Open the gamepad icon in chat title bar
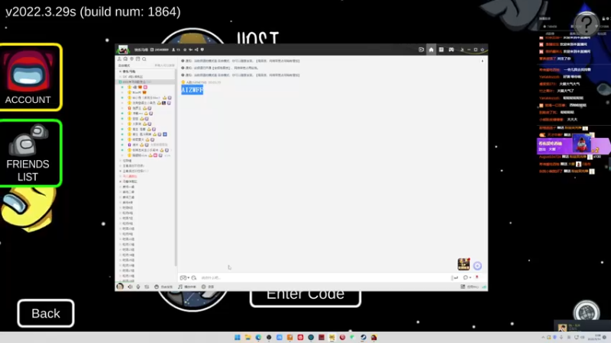Image resolution: width=611 pixels, height=343 pixels. pos(451,50)
